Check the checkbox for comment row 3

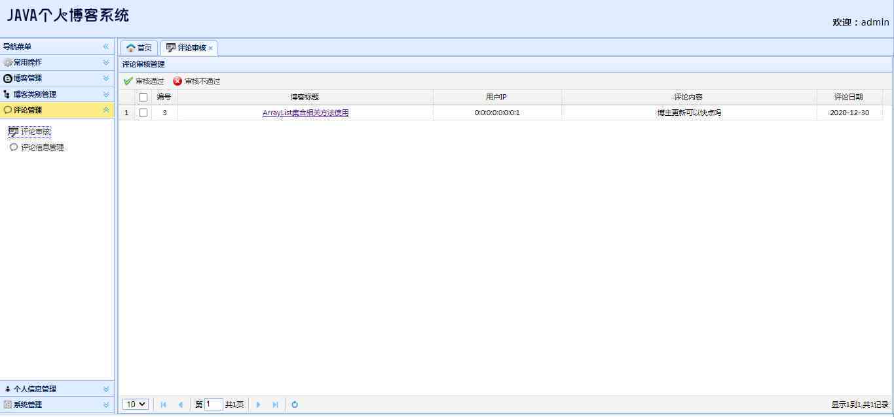click(143, 113)
